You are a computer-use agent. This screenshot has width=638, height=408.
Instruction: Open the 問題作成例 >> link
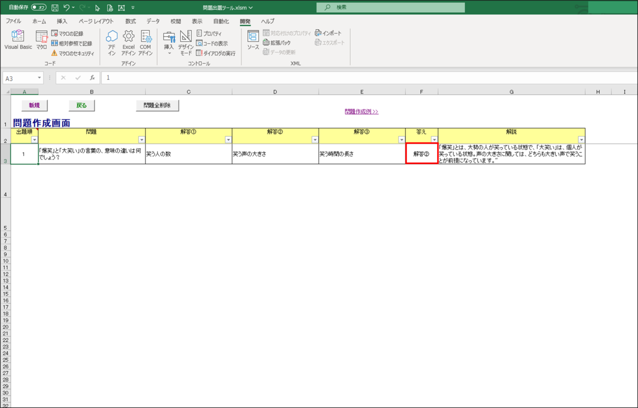tap(362, 112)
